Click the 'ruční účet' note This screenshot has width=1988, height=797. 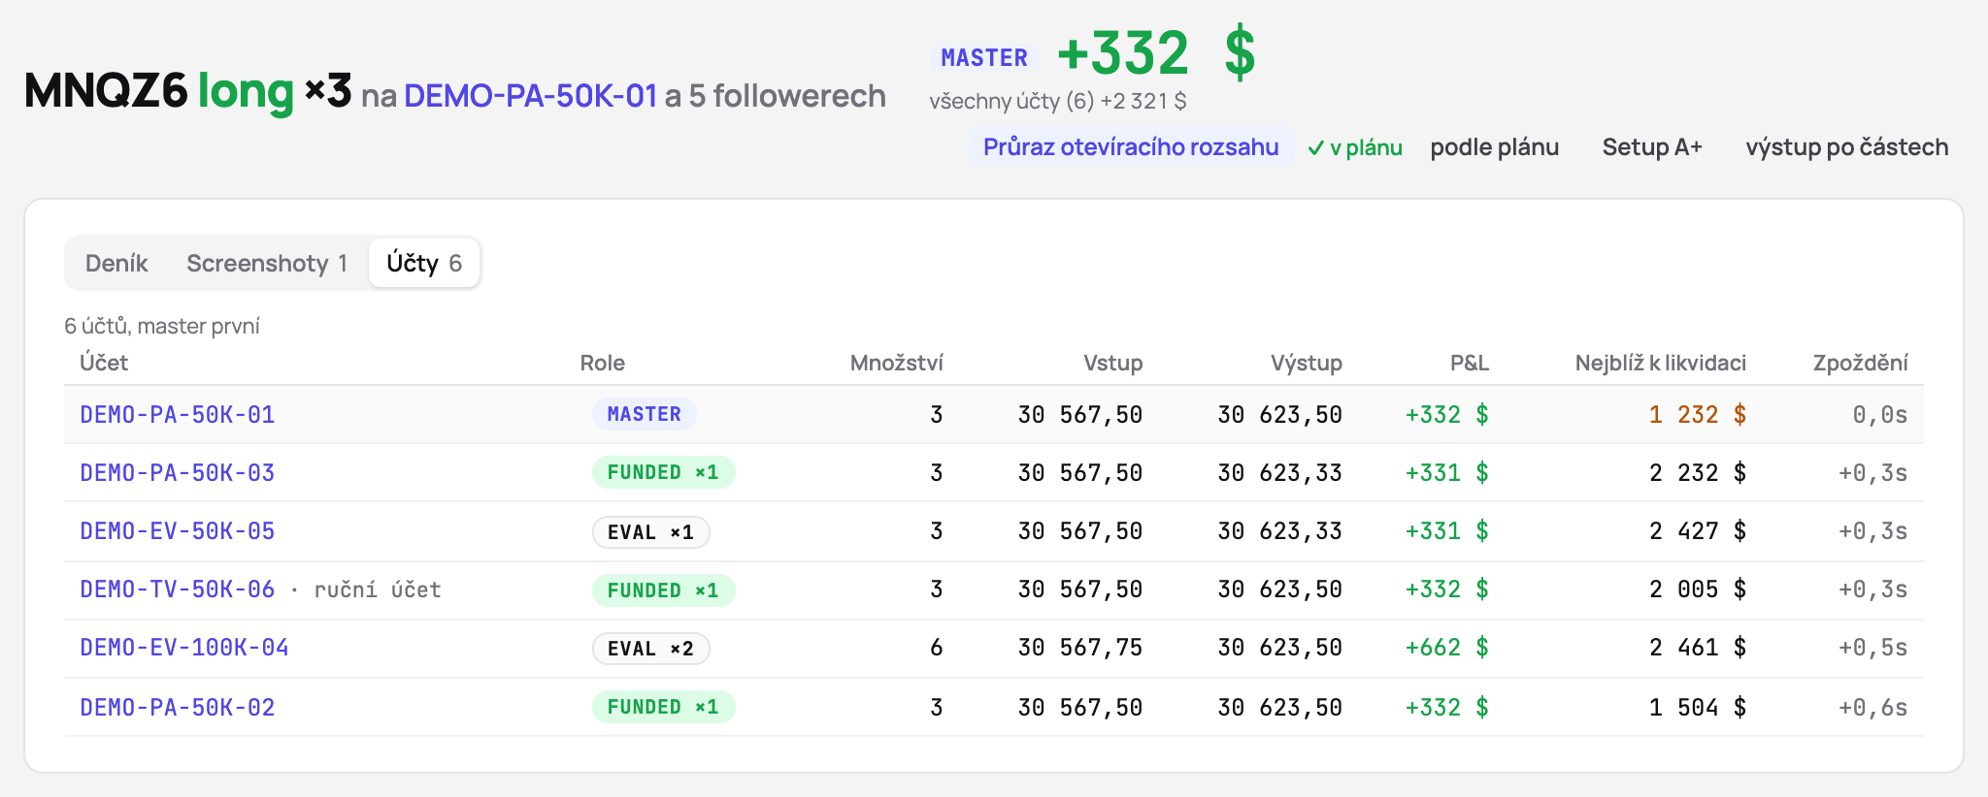(x=378, y=590)
